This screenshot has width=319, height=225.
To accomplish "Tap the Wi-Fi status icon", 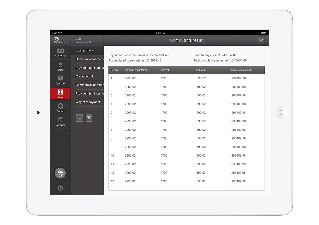I will point(60,33).
